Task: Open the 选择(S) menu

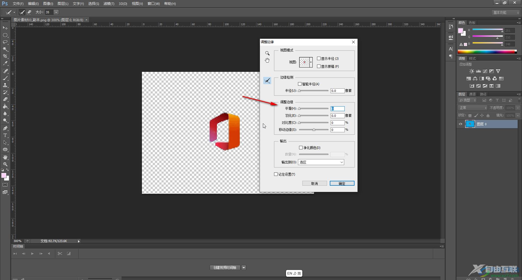Action: coord(94,4)
